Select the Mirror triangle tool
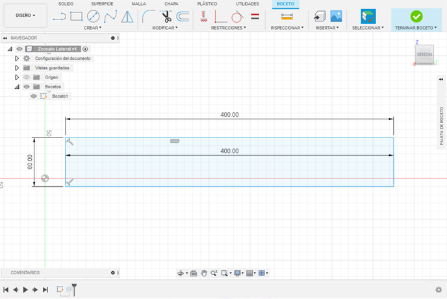The width and height of the screenshot is (447, 299). click(x=127, y=16)
